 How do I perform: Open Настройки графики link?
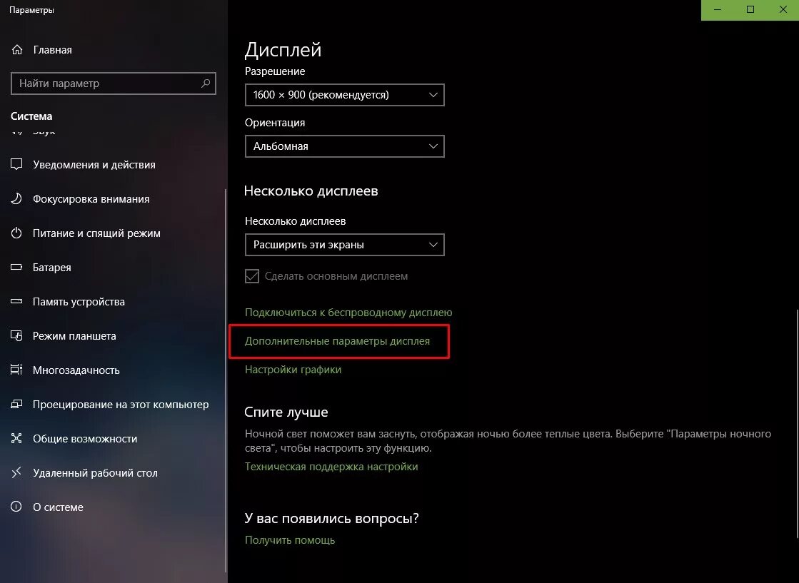pyautogui.click(x=293, y=370)
